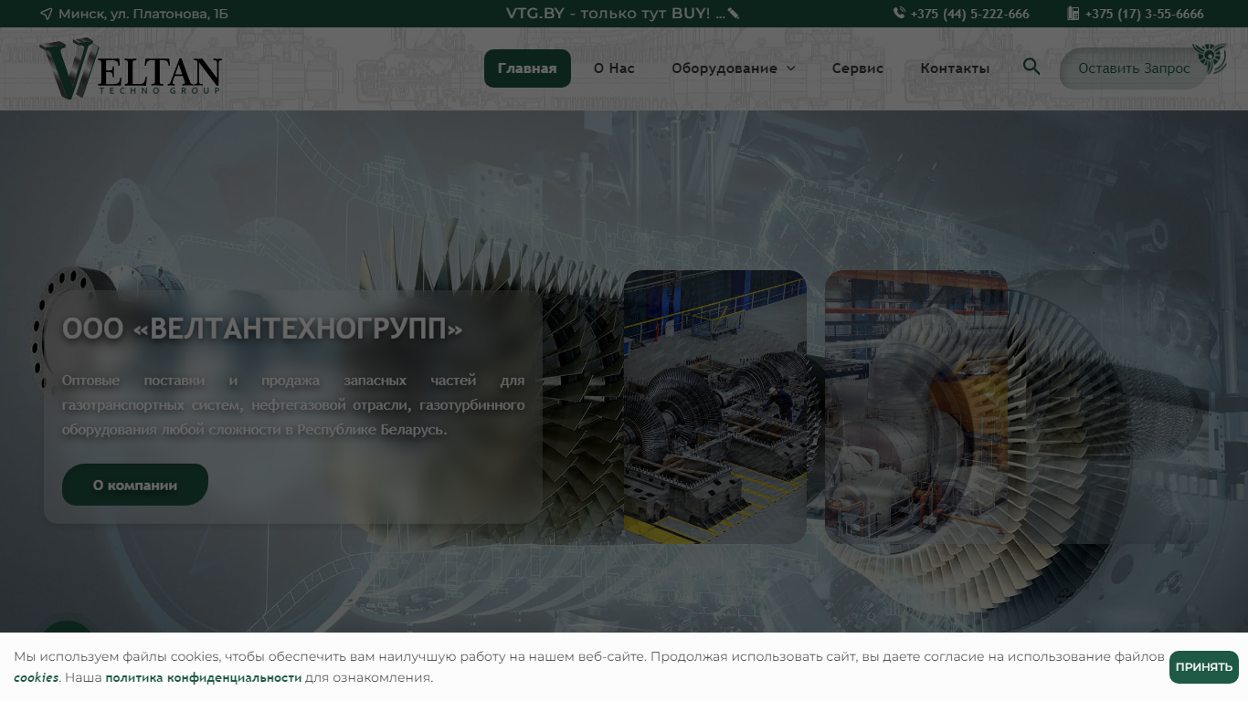
Task: Open the О Нас page
Action: pos(614,68)
